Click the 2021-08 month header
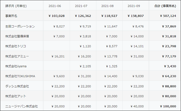 [x=109, y=6]
